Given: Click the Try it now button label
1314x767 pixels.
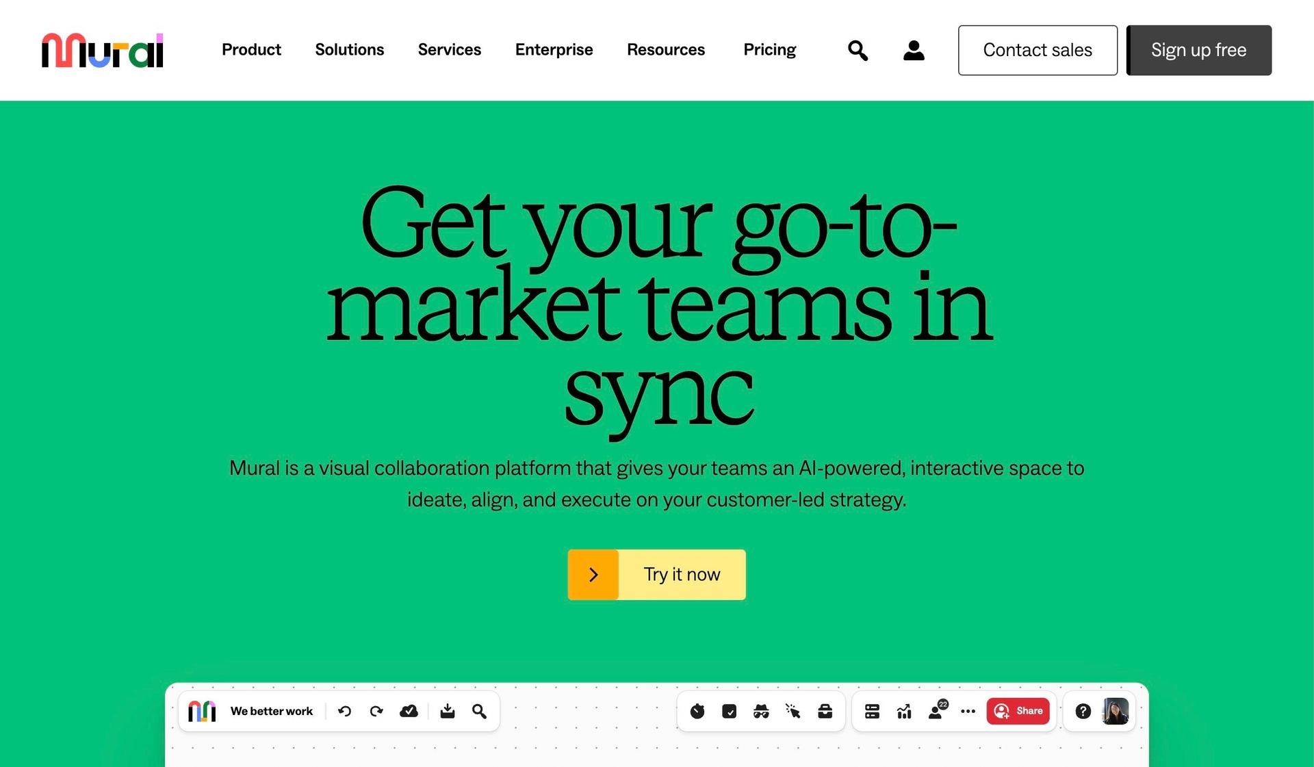Looking at the screenshot, I should click(x=682, y=575).
